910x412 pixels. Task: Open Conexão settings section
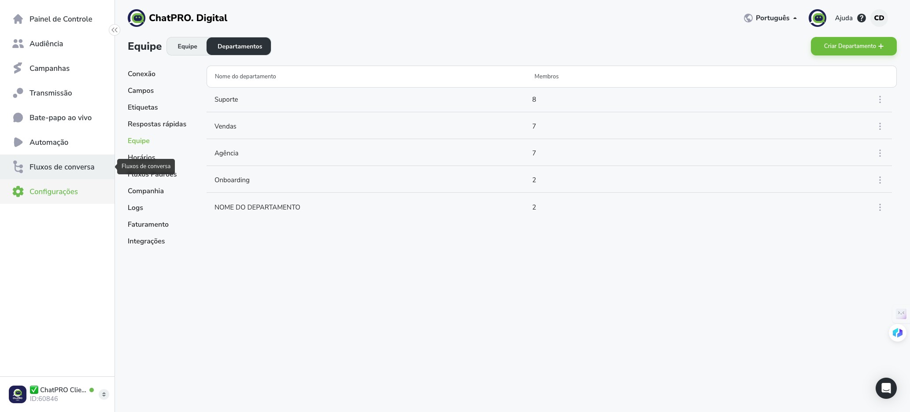point(141,74)
